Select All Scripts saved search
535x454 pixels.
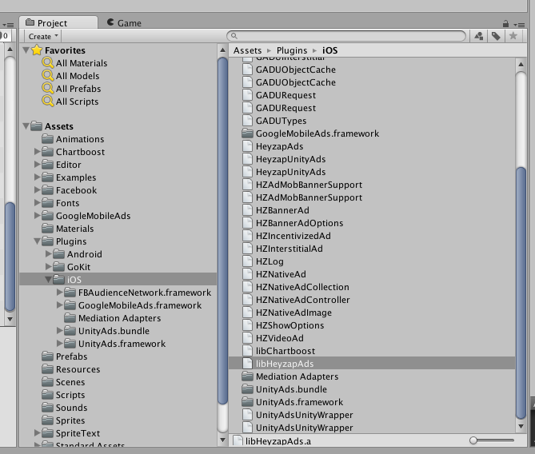(x=77, y=102)
